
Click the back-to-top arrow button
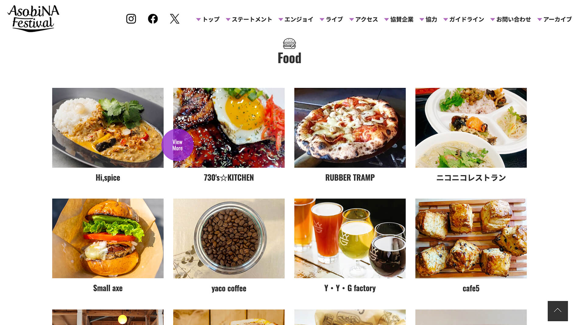558,311
